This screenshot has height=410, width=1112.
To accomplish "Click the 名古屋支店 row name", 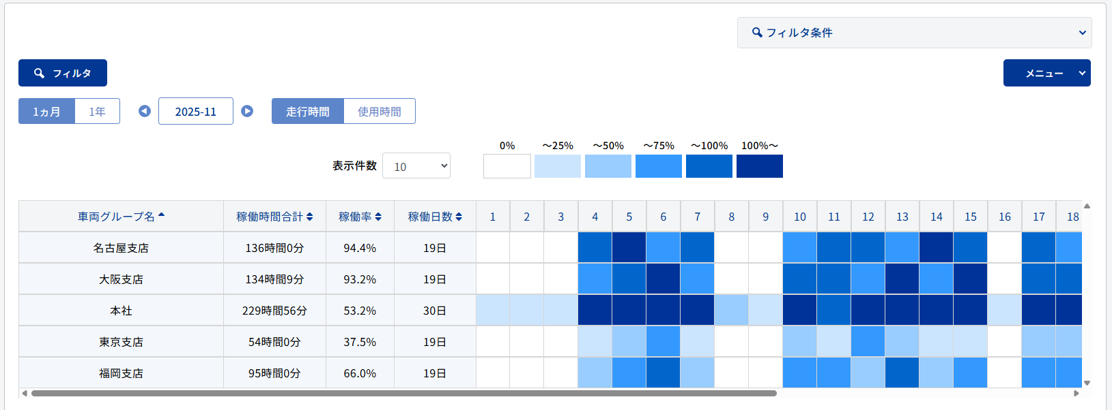I will click(121, 248).
